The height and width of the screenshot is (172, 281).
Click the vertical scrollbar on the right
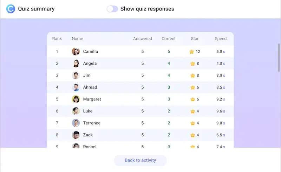279,58
